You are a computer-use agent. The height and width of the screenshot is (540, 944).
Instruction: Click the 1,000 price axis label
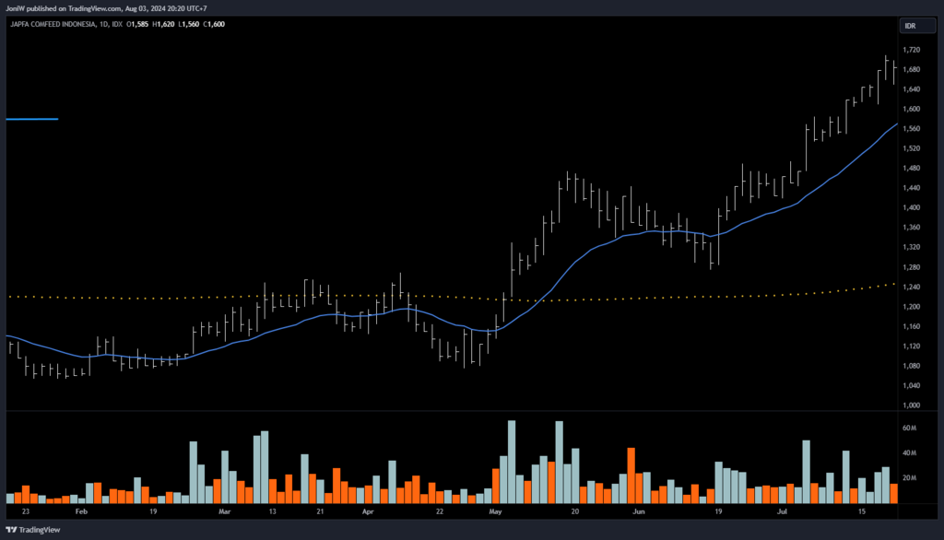tap(912, 405)
